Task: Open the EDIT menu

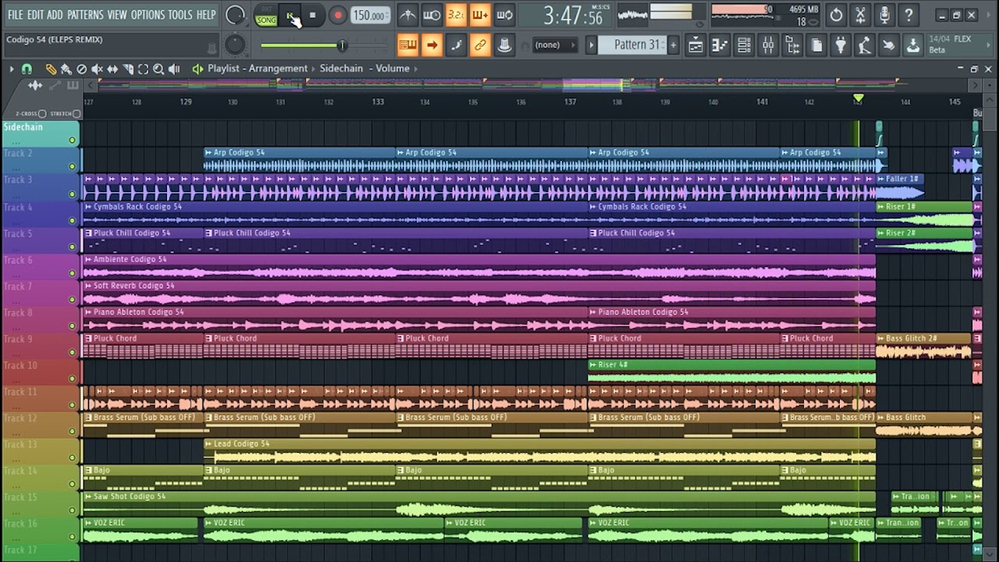Action: point(35,15)
